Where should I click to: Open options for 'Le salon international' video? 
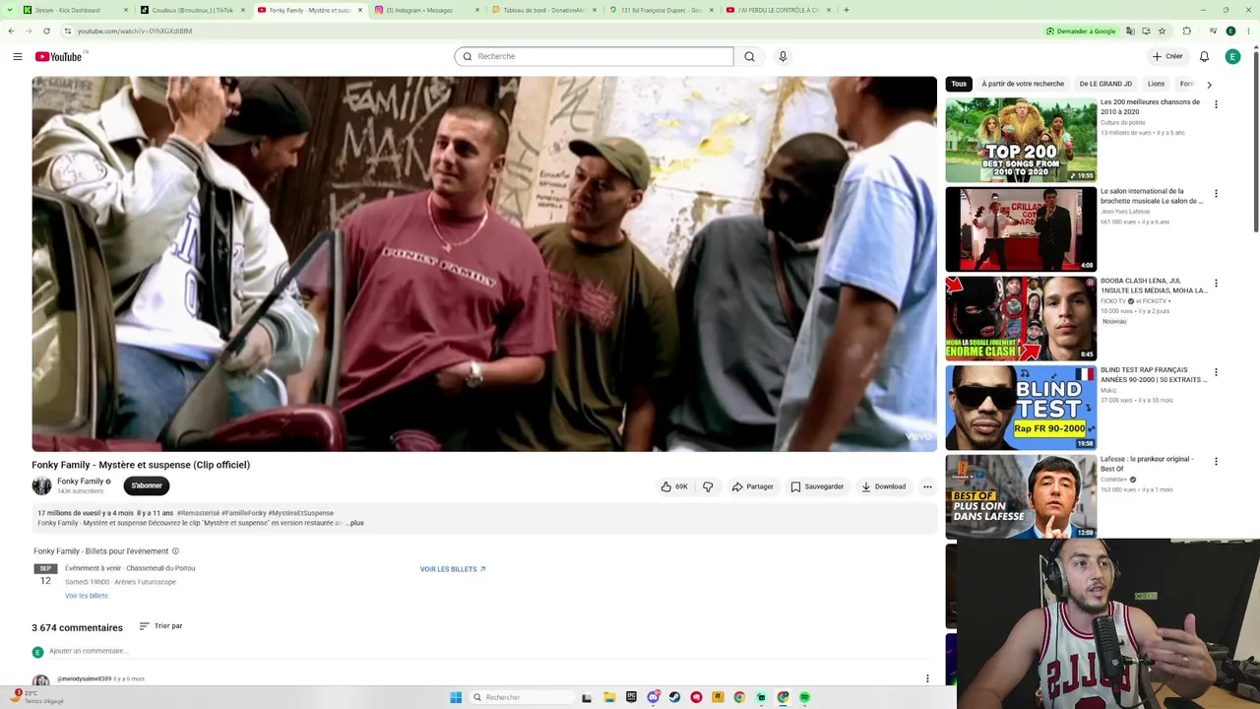click(x=1216, y=194)
